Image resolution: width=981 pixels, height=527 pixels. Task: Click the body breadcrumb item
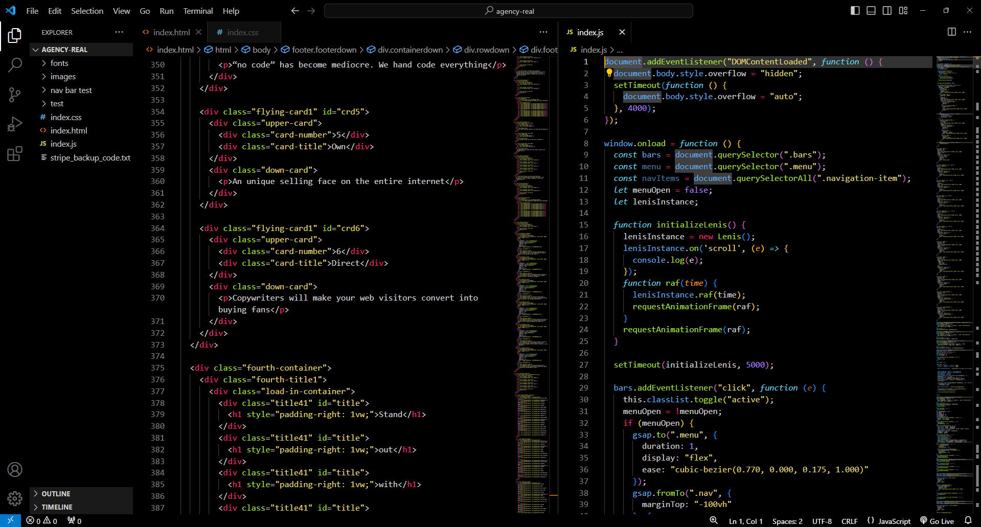point(256,50)
